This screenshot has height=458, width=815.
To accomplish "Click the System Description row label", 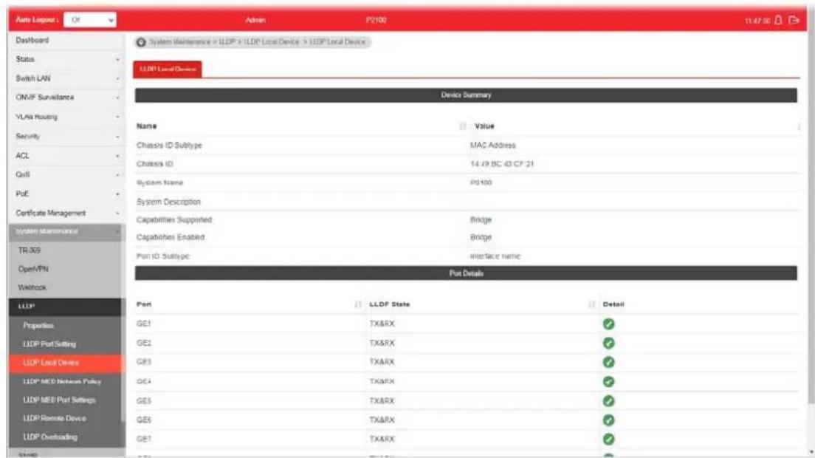I will pyautogui.click(x=168, y=202).
